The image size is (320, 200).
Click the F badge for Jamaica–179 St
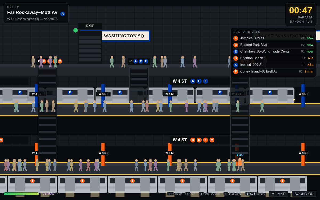(x=236, y=38)
